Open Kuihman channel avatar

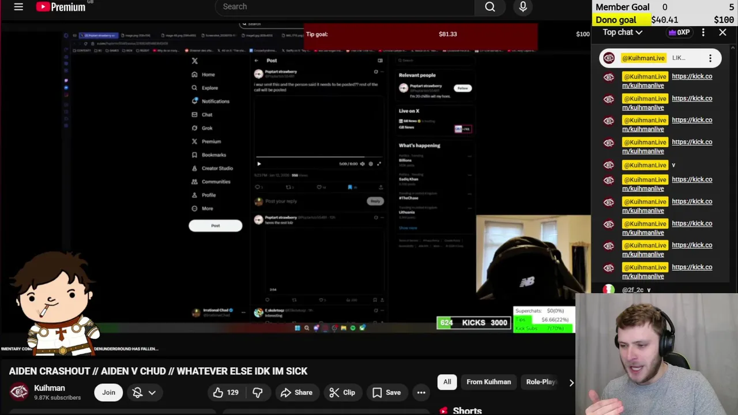(x=19, y=392)
